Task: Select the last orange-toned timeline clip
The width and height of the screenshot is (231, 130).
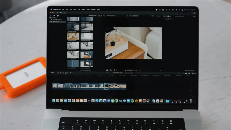Action: tap(117, 86)
